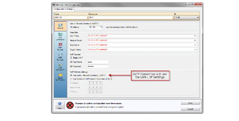Screen dimensions: 239x121
Task: Open the VoIP Prompts section
Action: 60,57
